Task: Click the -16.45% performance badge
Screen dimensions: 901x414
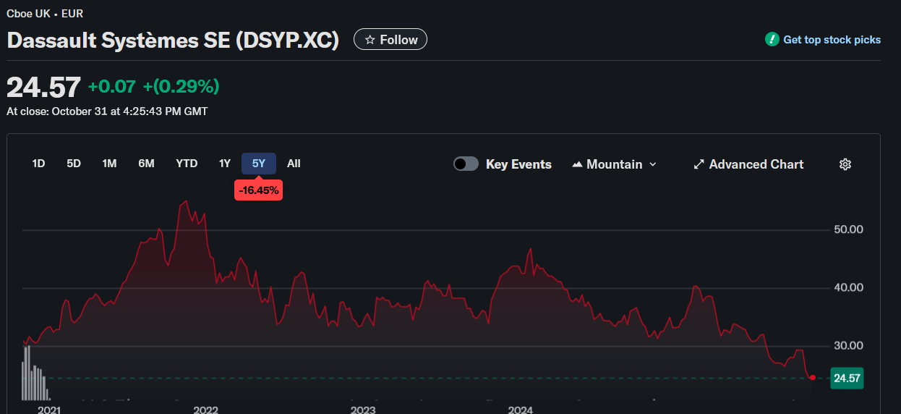Action: (258, 190)
